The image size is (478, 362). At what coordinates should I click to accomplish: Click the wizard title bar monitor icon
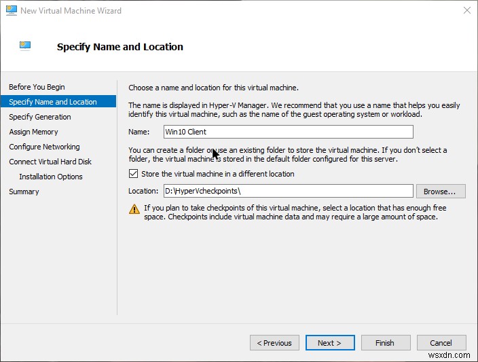(12, 10)
